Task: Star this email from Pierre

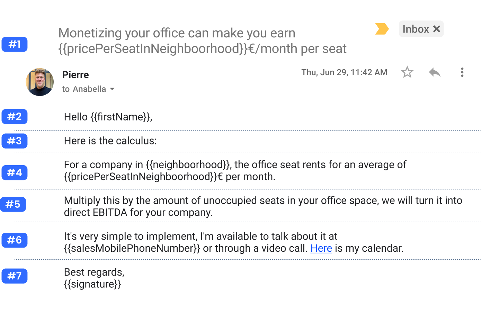Action: [x=407, y=72]
